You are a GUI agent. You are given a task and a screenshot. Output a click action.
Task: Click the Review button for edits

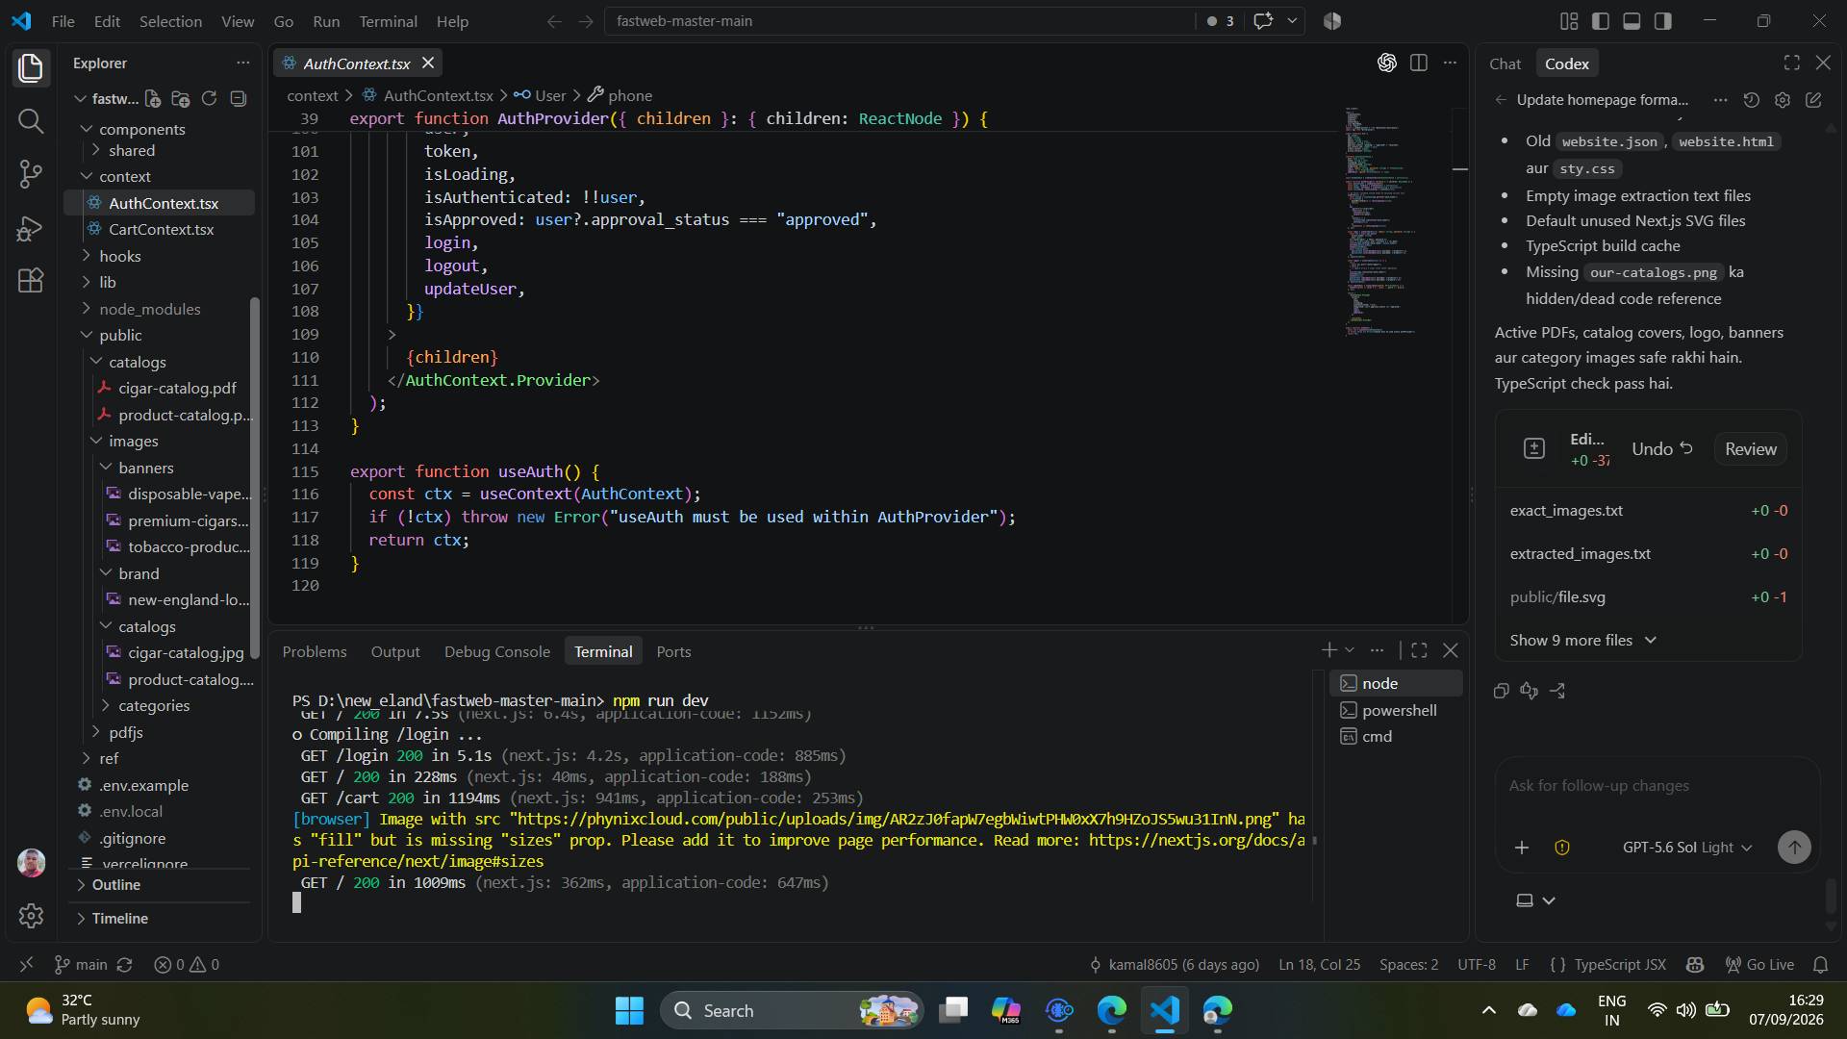(x=1750, y=449)
